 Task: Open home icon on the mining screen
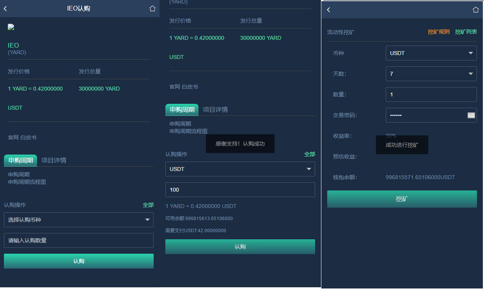475,10
